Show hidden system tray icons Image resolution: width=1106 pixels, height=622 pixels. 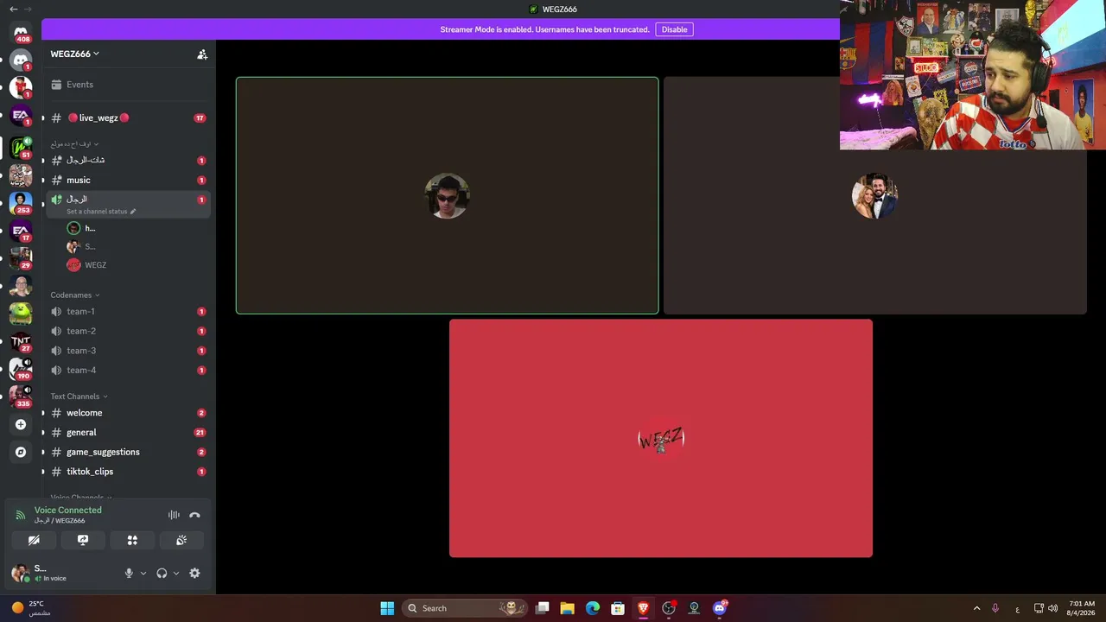976,608
